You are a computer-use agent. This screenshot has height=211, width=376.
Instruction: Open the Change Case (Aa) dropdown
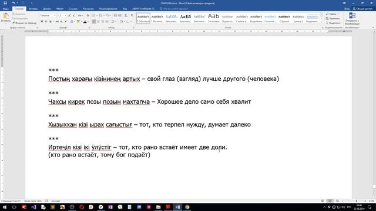80,16
